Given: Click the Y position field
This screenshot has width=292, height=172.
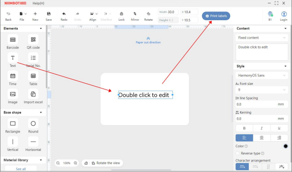Looking at the screenshot, I should (189, 20).
